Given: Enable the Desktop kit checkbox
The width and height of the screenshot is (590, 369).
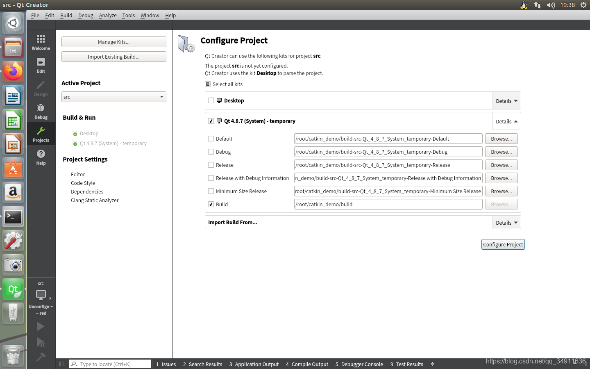Looking at the screenshot, I should click(211, 100).
